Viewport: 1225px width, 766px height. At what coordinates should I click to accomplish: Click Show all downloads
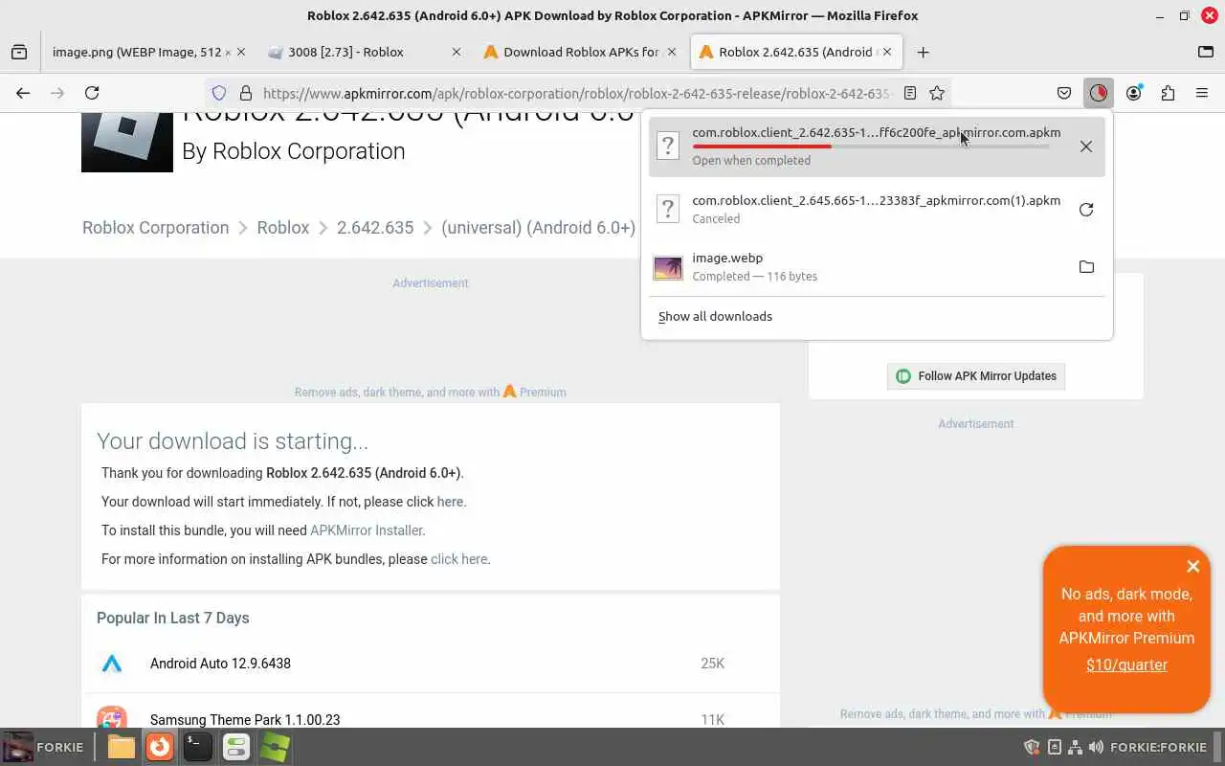tap(715, 316)
